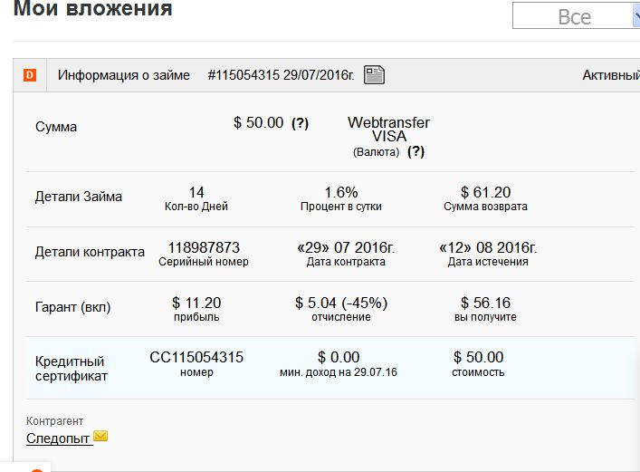Image resolution: width=640 pixels, height=472 pixels.
Task: Click the Активный status label
Action: [610, 75]
